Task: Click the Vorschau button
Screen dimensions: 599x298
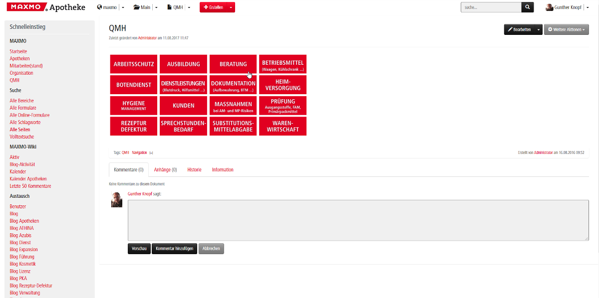Action: (x=139, y=249)
